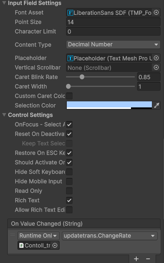Image resolution: width=164 pixels, height=263 pixels.
Task: Open object picker for Vertical Scrollbar
Action: pyautogui.click(x=156, y=68)
